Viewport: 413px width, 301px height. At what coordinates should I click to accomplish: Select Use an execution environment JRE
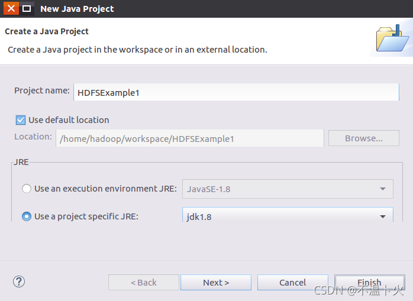pos(27,189)
